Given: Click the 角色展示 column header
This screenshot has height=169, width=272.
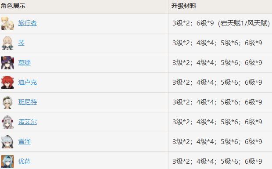Looking at the screenshot, I should pyautogui.click(x=13, y=6).
